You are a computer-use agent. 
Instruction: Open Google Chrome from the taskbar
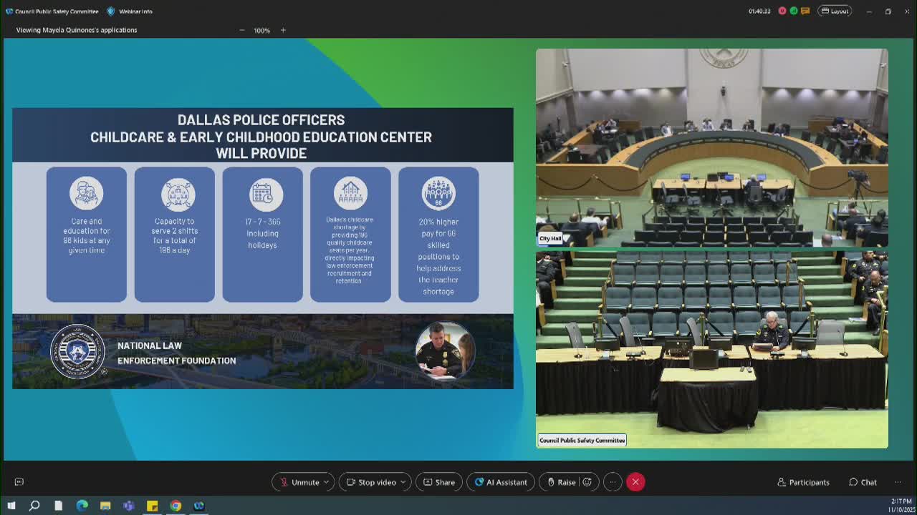click(x=176, y=506)
